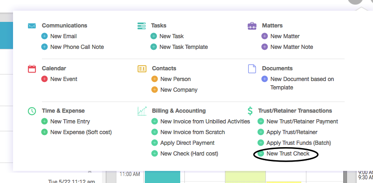Click the plus icon beside New Expense (Soft cost)
Image resolution: width=373 pixels, height=183 pixels.
[x=45, y=132]
